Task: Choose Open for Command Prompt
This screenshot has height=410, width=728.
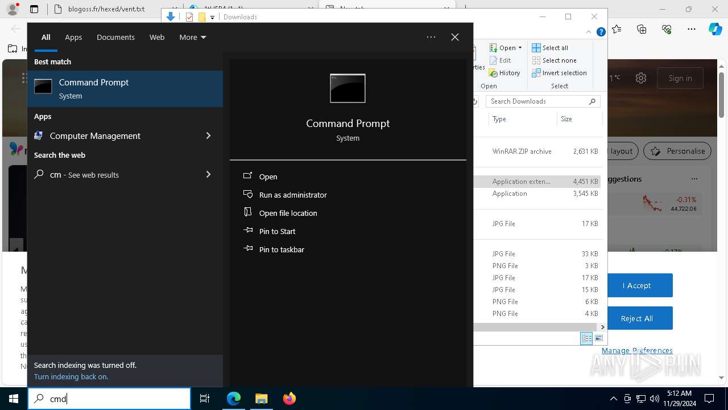Action: (x=268, y=177)
